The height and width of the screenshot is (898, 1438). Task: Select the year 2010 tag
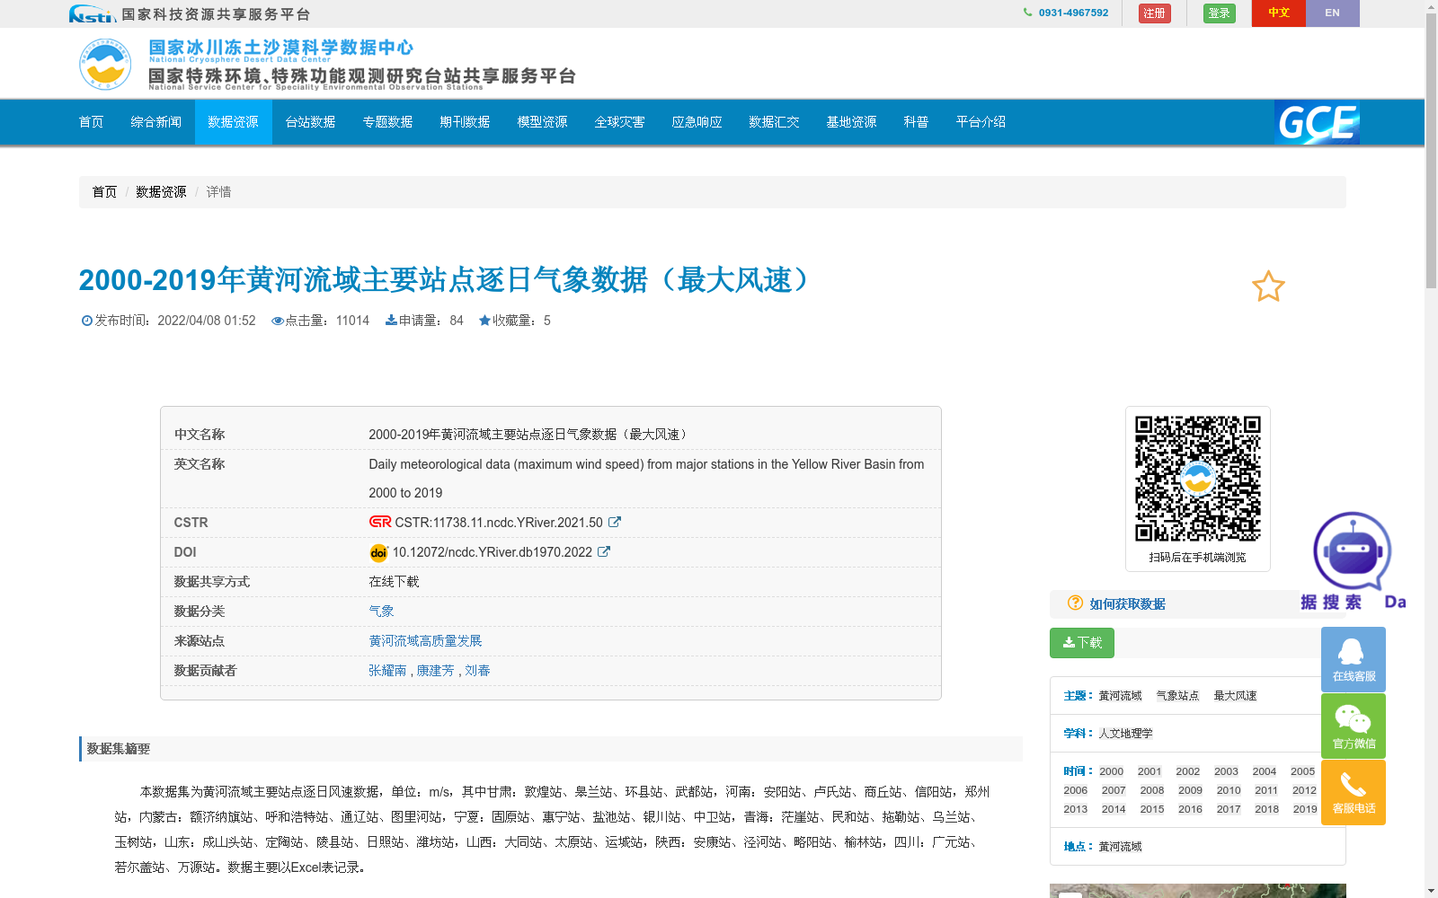click(1229, 790)
